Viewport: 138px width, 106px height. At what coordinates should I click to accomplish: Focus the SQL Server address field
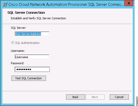click(32, 34)
